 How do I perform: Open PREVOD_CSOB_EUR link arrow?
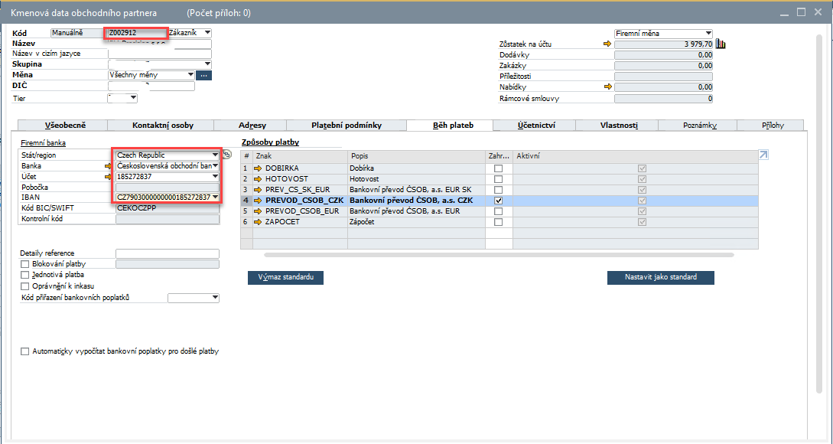(259, 211)
